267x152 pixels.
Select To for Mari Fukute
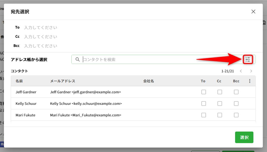(x=203, y=115)
